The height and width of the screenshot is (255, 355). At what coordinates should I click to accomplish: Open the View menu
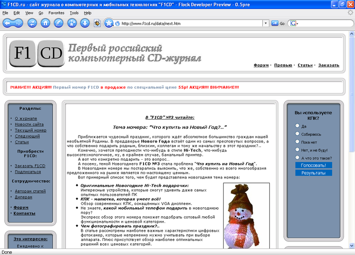tap(29, 13)
